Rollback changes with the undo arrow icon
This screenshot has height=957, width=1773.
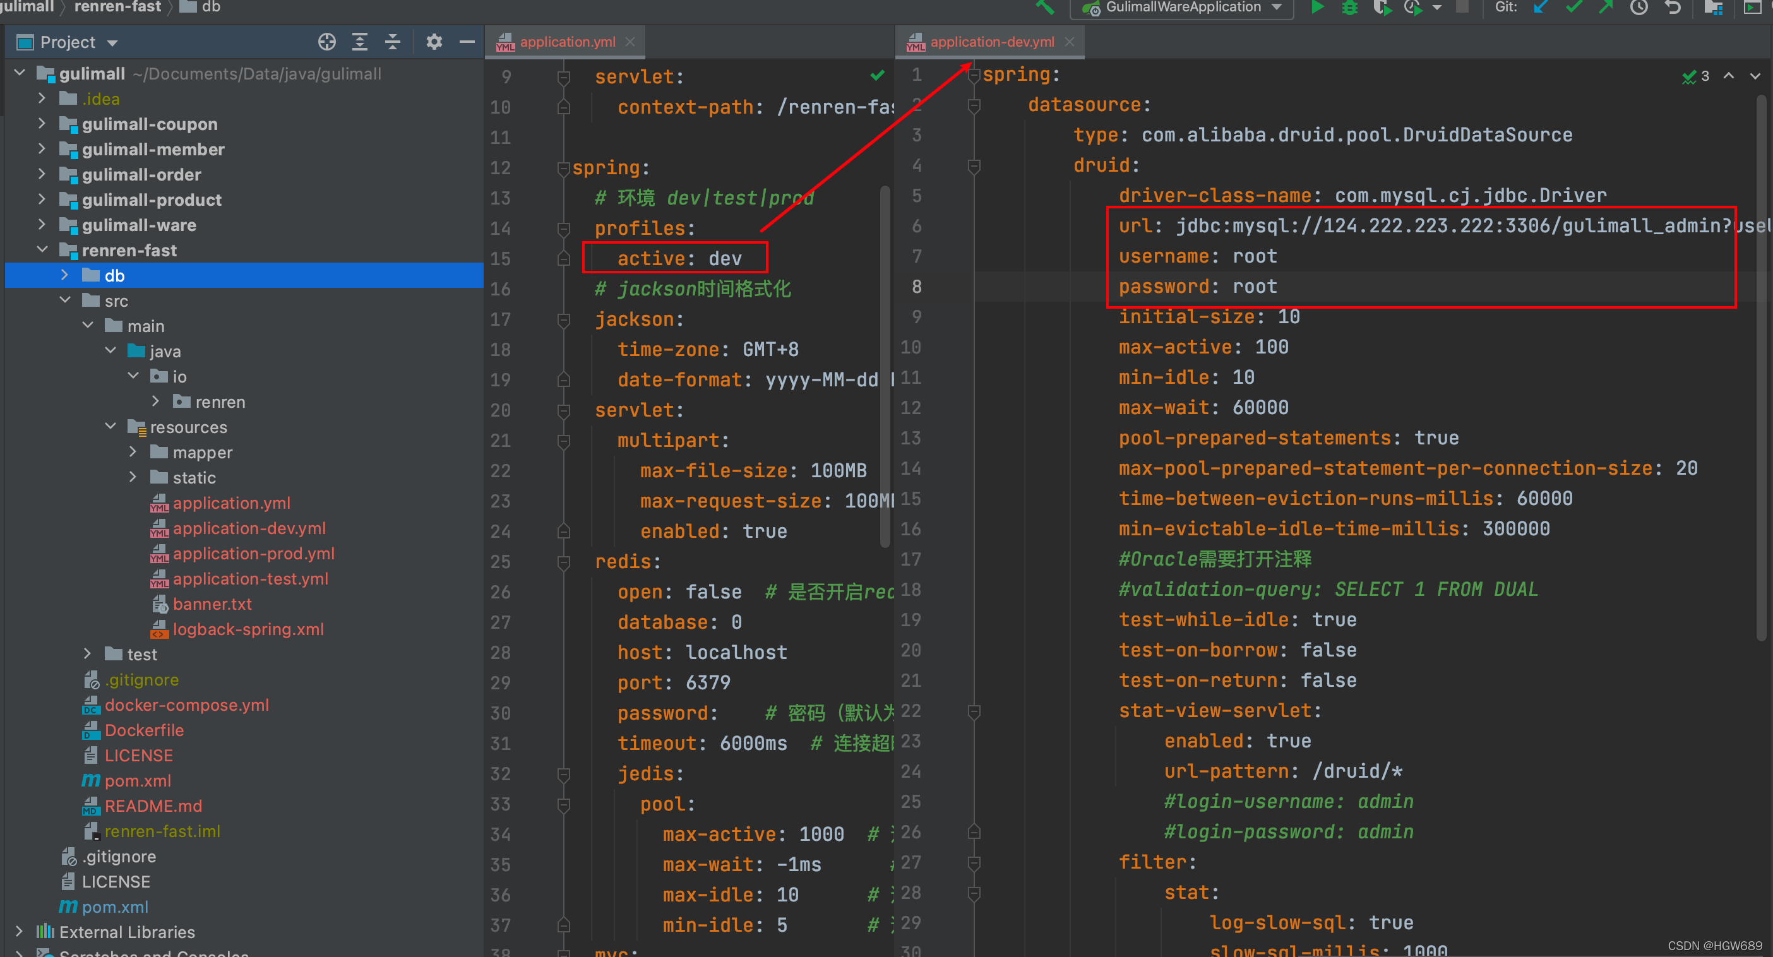pyautogui.click(x=1672, y=8)
